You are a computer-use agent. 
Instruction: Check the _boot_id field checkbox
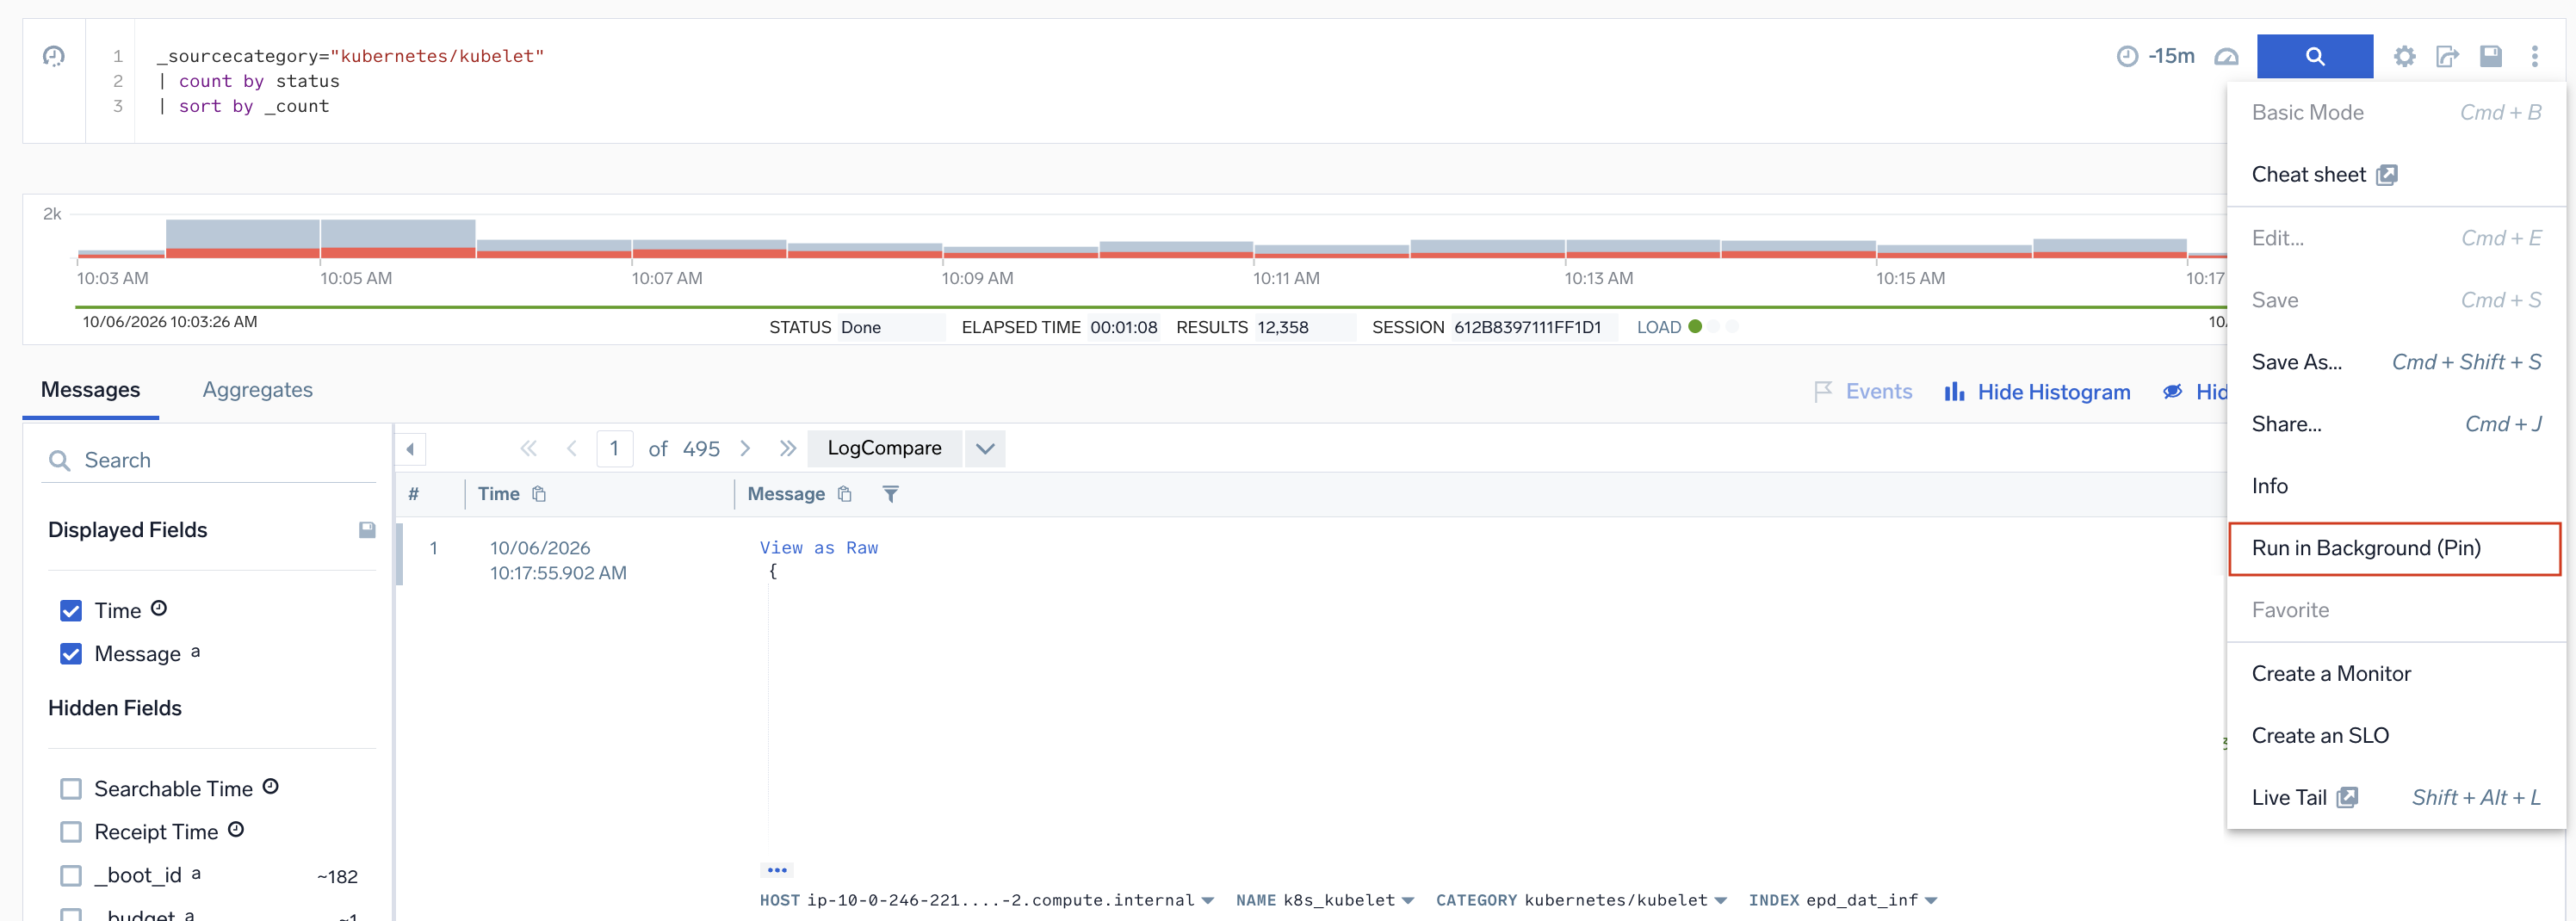(71, 876)
